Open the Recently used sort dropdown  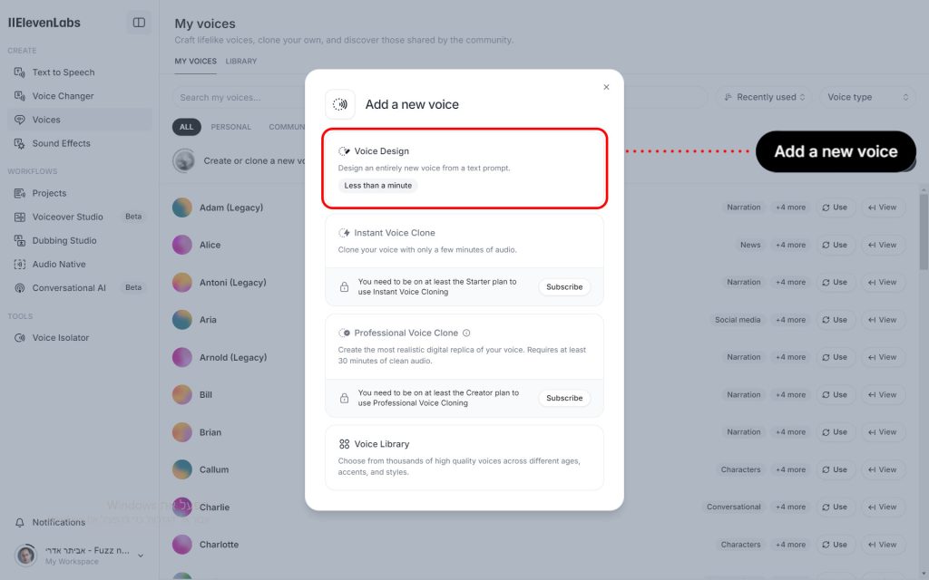click(766, 97)
